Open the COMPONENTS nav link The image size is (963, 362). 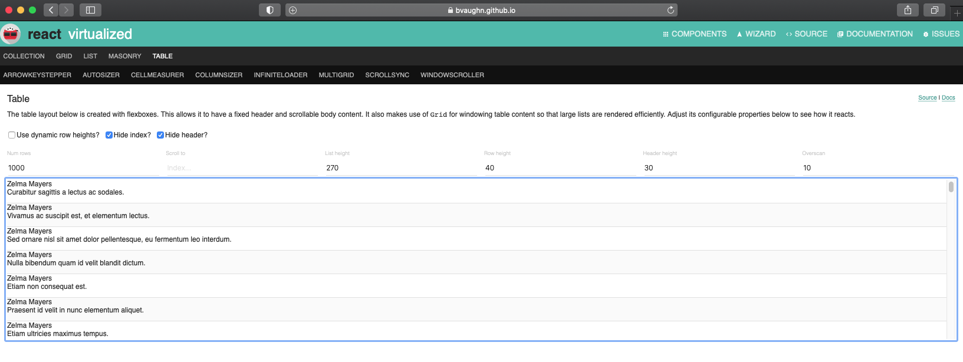click(x=695, y=34)
